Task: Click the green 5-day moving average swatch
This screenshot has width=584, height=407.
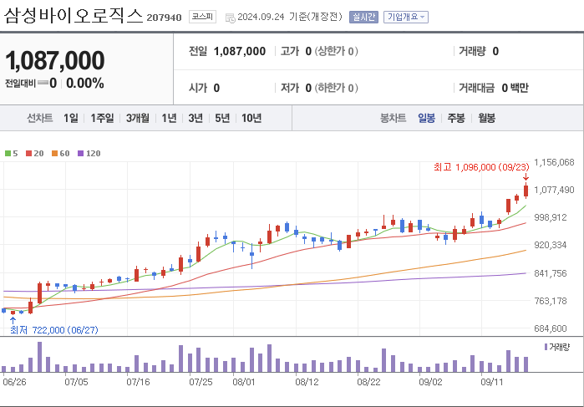Action: (6, 153)
